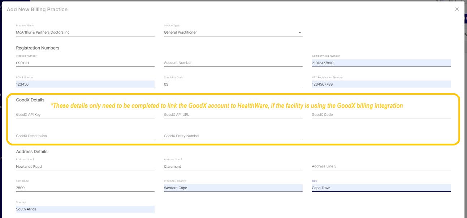Select the VAT Registration Number field

click(x=381, y=84)
